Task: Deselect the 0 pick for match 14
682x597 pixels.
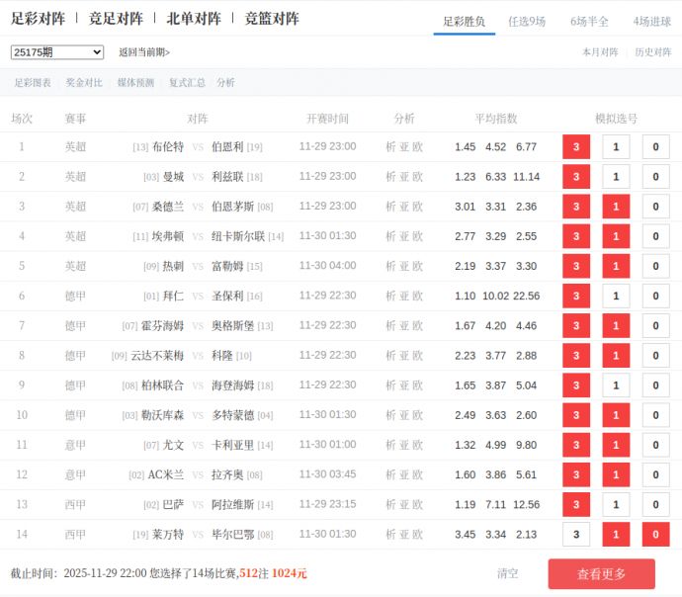Action: tap(655, 535)
